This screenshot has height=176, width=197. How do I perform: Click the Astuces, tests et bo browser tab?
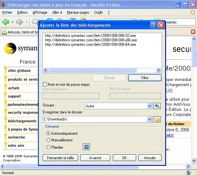point(20,32)
